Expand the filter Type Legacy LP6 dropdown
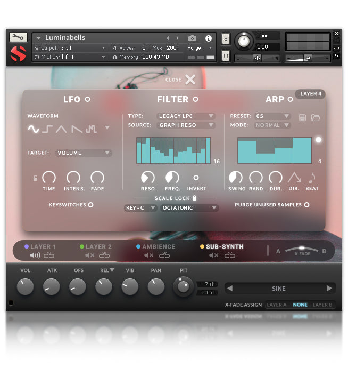Screen dimensions: 348x384 click(186, 116)
